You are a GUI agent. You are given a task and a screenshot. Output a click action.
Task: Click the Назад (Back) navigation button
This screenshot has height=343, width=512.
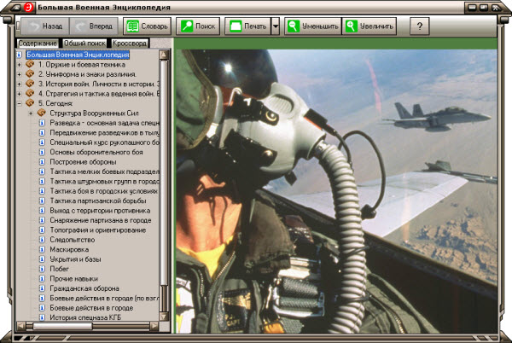[43, 26]
